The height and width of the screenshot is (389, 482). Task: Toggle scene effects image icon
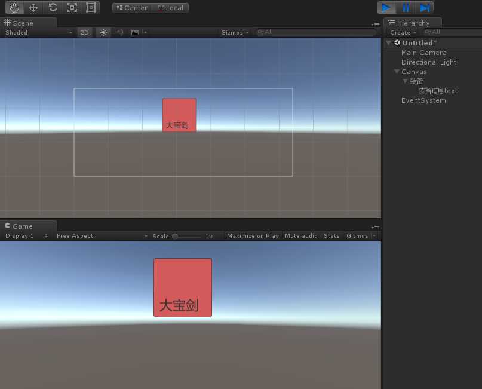coord(135,32)
